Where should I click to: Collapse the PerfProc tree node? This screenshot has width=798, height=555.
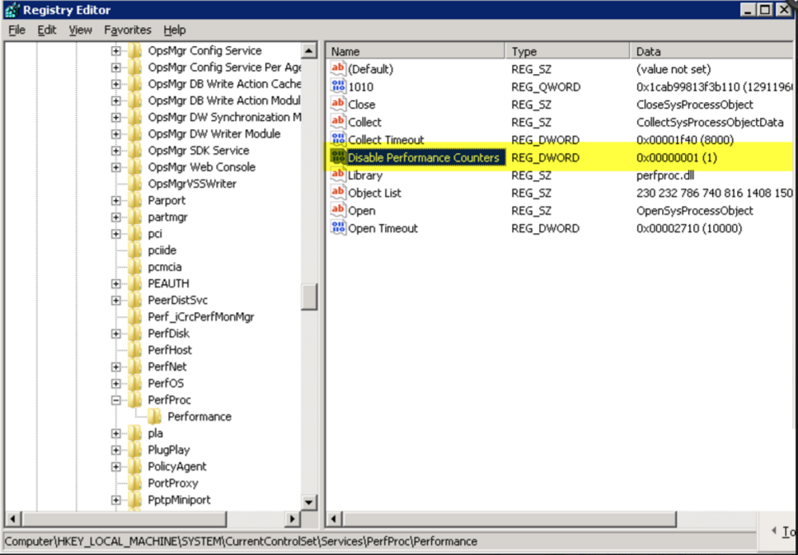(x=116, y=400)
